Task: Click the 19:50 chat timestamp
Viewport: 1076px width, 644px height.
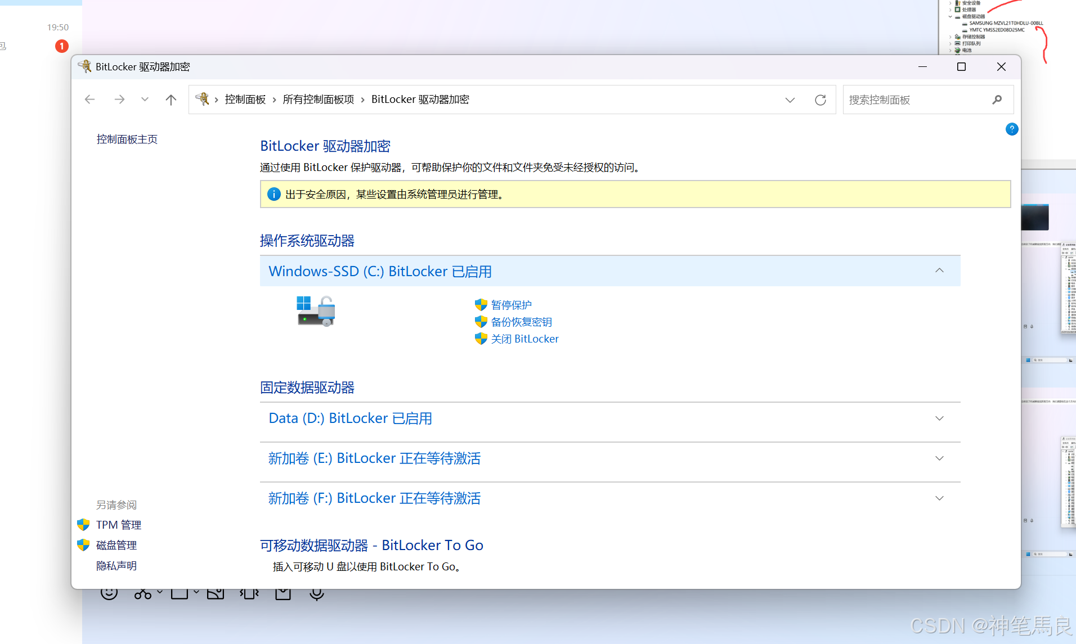Action: coord(58,27)
